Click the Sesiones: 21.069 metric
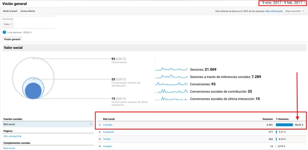Image resolution: width=308 pixels, height=150 pixels. tap(203, 69)
